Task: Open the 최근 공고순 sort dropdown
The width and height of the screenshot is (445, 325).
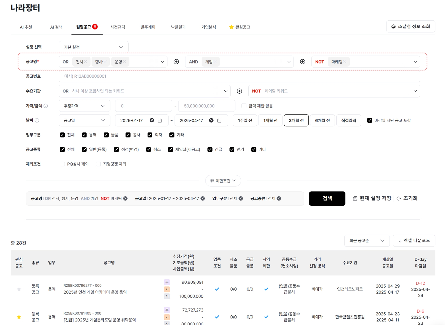Action: coord(367,241)
